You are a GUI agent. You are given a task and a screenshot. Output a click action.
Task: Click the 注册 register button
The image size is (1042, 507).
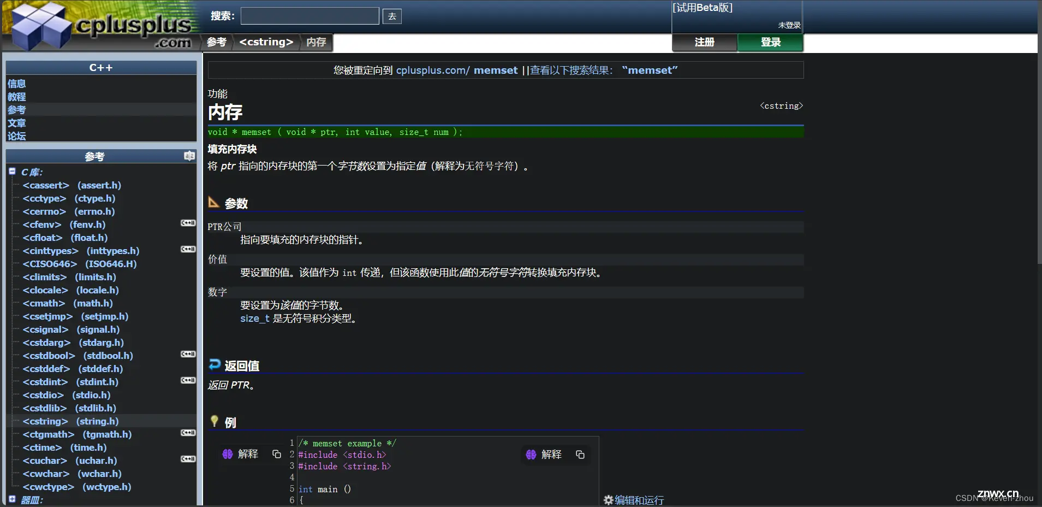pyautogui.click(x=705, y=42)
